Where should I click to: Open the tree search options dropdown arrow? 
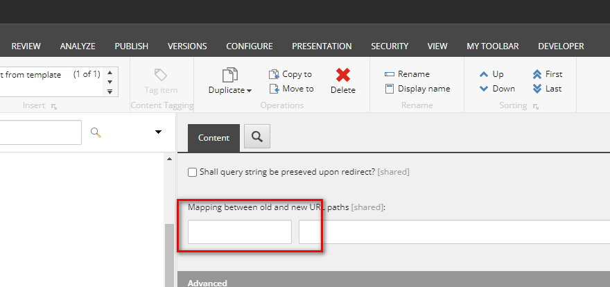(158, 132)
